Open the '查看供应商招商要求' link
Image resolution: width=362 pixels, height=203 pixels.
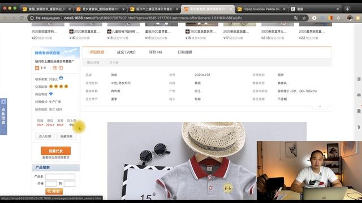pos(55,158)
